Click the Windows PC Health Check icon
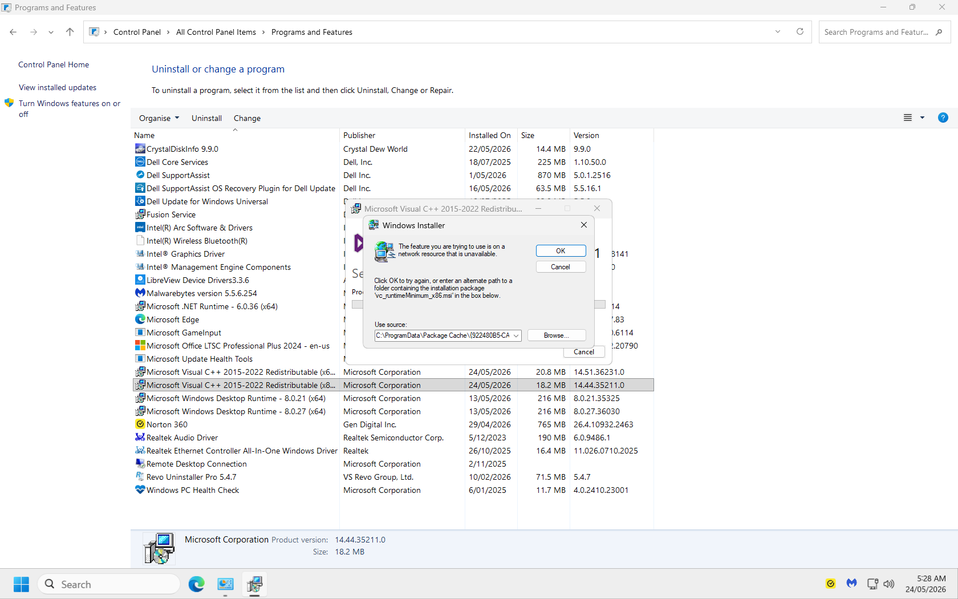 [140, 489]
